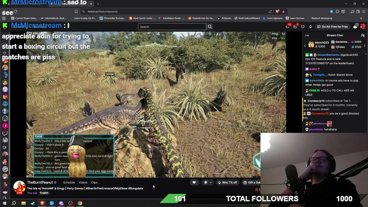The width and height of the screenshot is (368, 207).
Task: Open the PocketKnives for Ga... bookmark
Action: [x=201, y=18]
